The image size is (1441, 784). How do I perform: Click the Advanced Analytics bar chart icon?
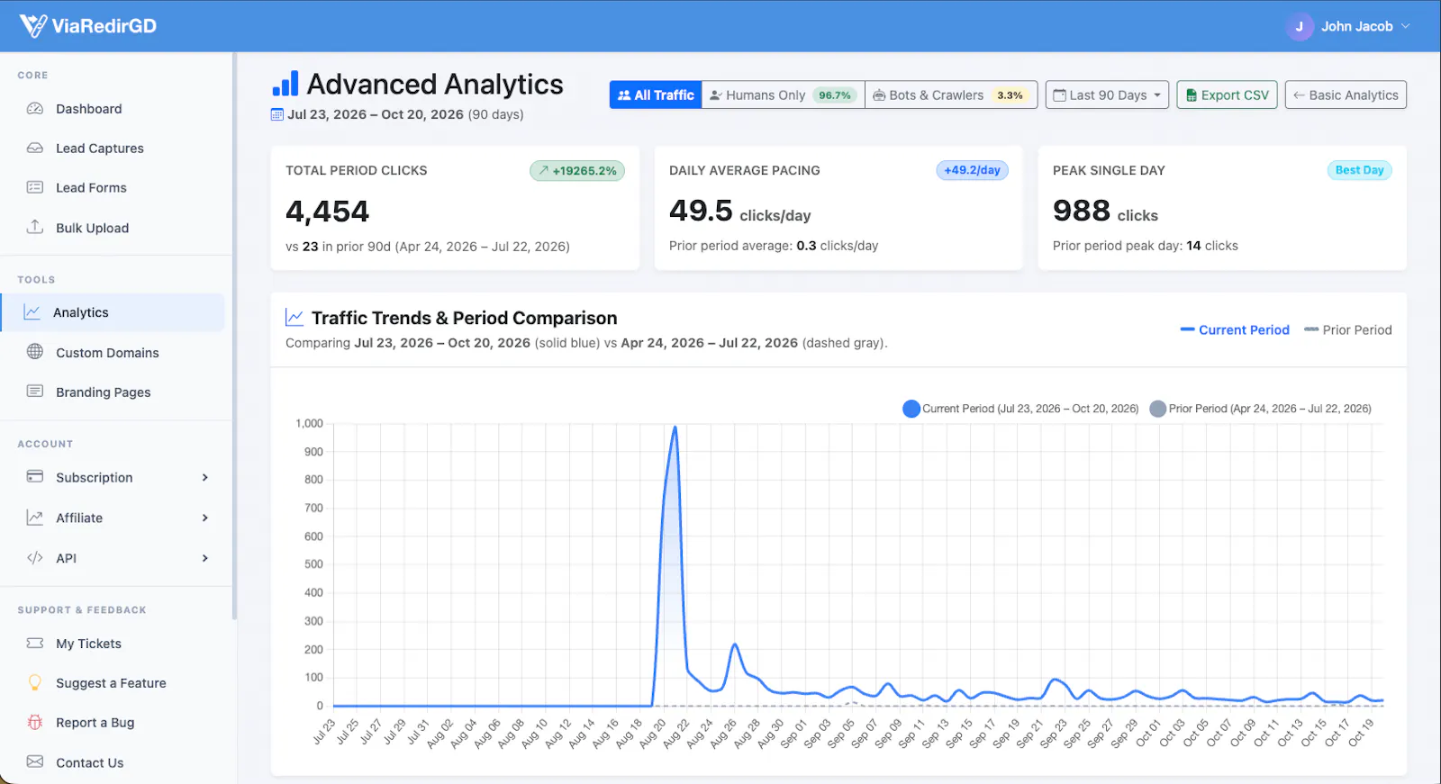coord(285,84)
